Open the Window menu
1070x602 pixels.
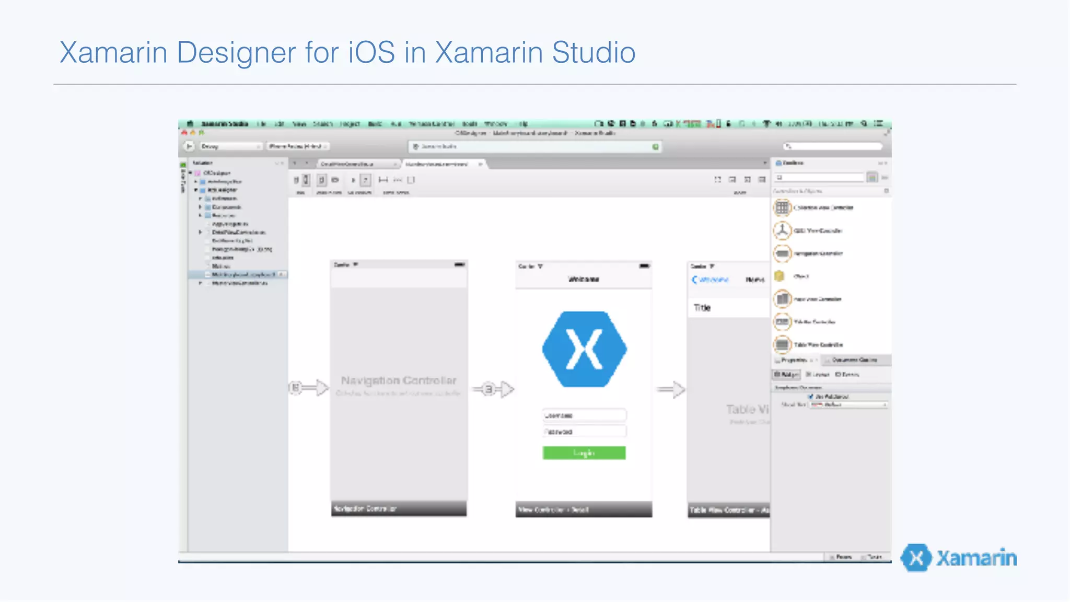(495, 124)
